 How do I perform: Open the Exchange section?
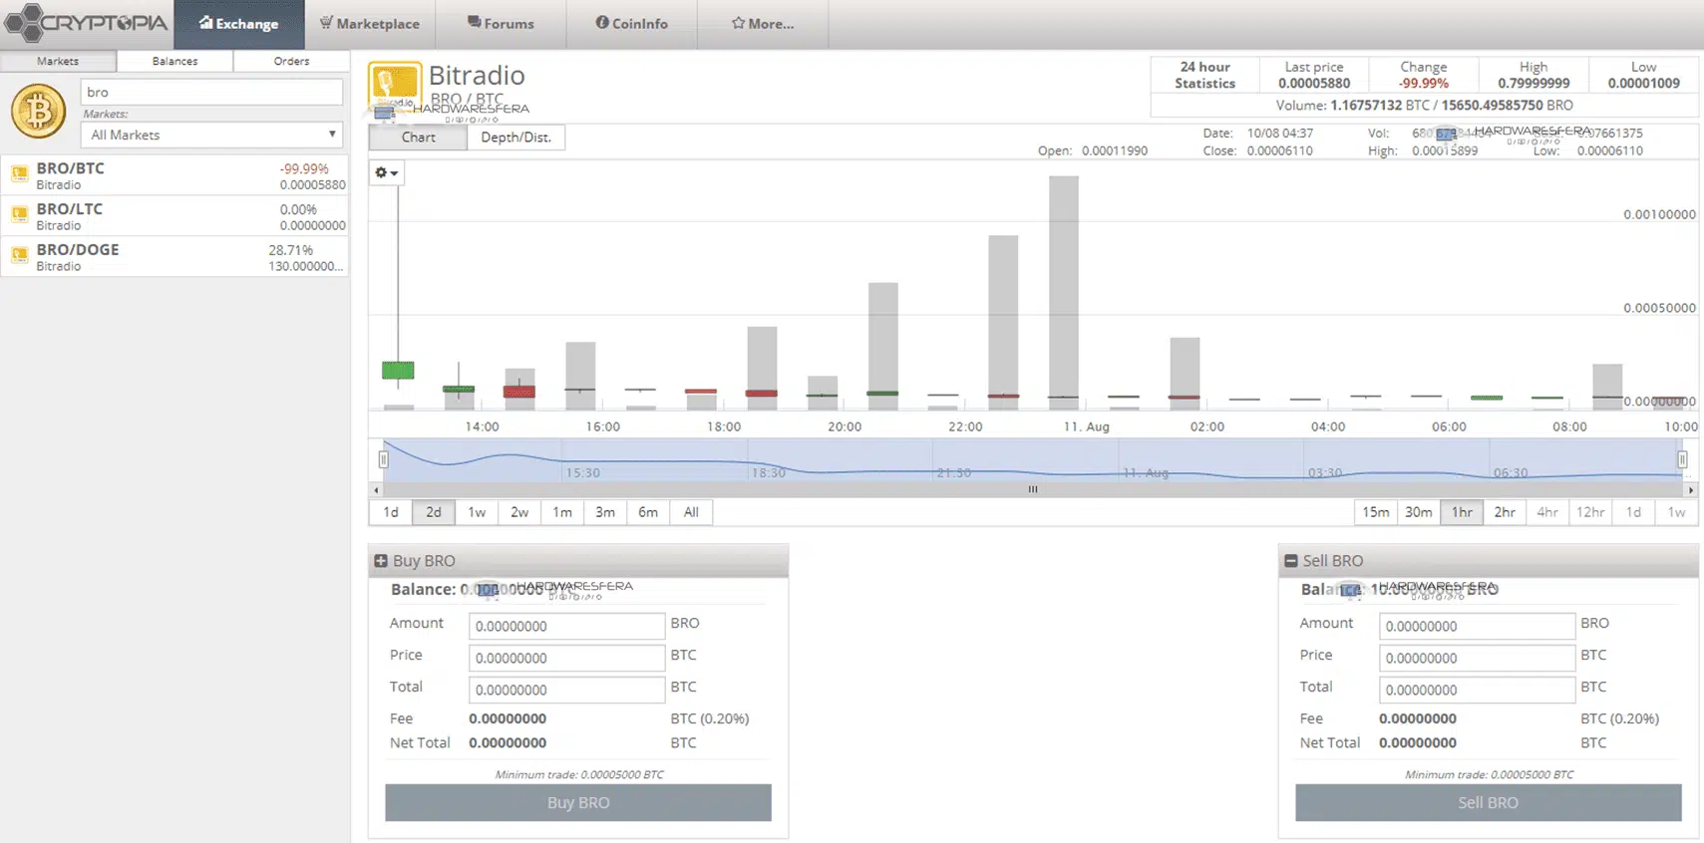coord(239,24)
